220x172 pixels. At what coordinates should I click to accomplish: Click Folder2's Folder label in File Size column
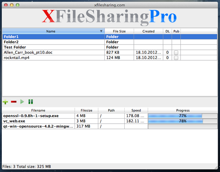pyautogui.click(x=113, y=42)
